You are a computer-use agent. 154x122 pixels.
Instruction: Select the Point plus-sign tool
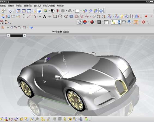(x=50, y=16)
